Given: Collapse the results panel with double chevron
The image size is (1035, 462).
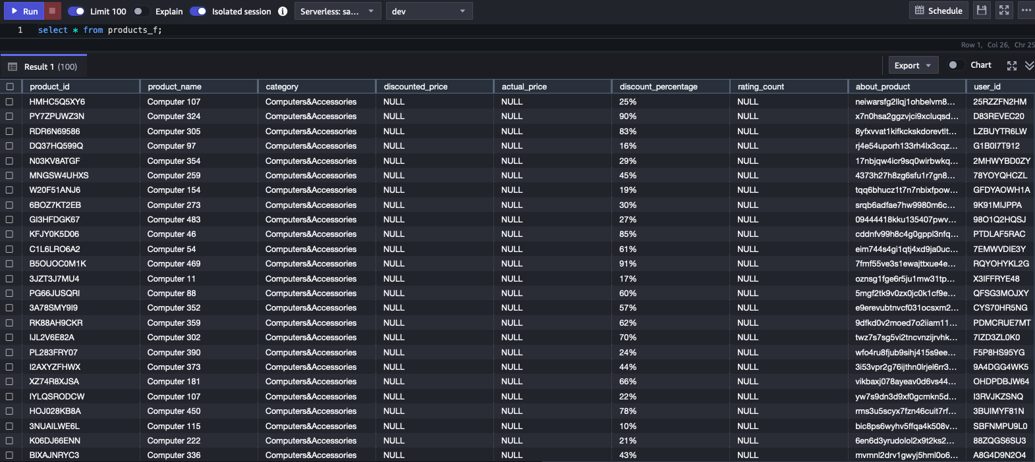Looking at the screenshot, I should [1029, 65].
